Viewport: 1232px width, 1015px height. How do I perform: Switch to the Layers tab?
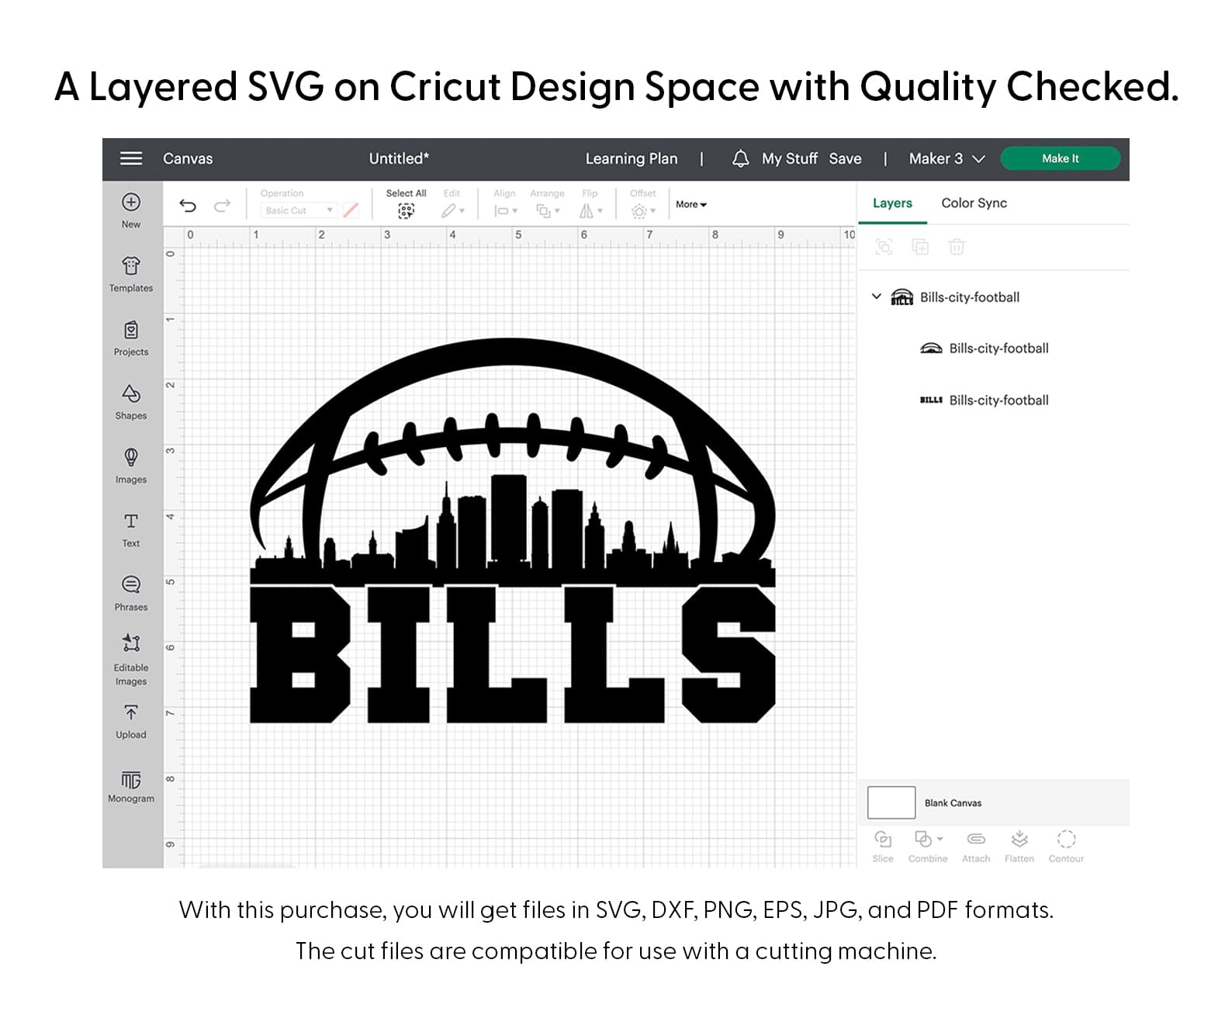892,203
